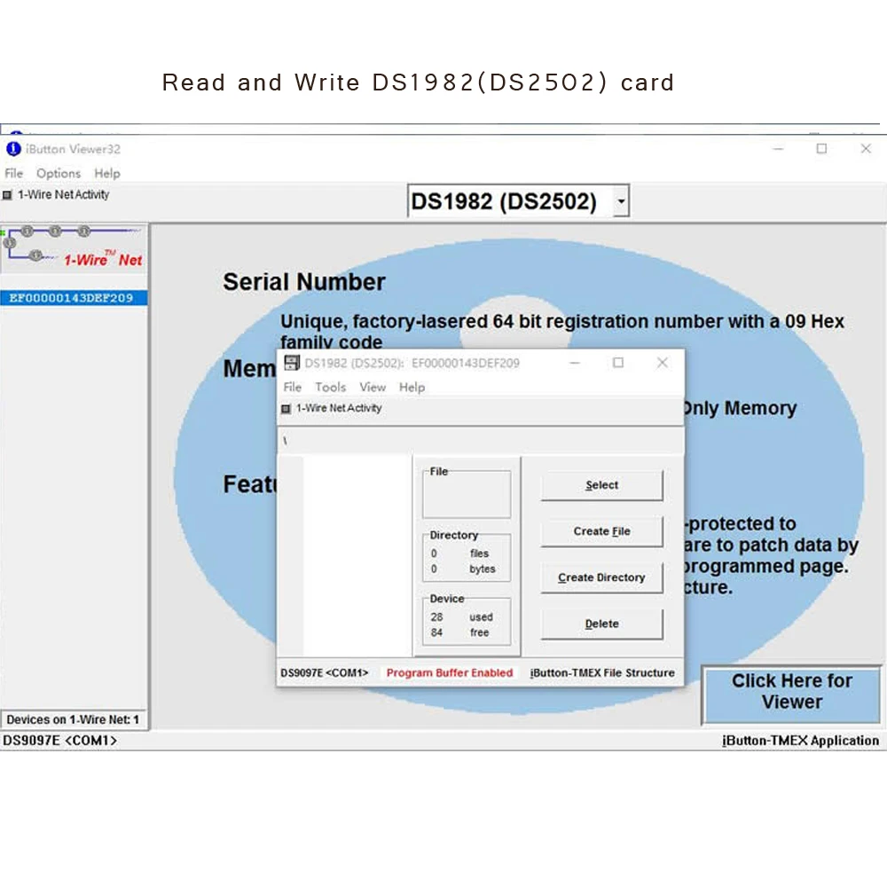Viewport: 887px width, 887px height.
Task: Click the Create File button
Action: pos(601,531)
